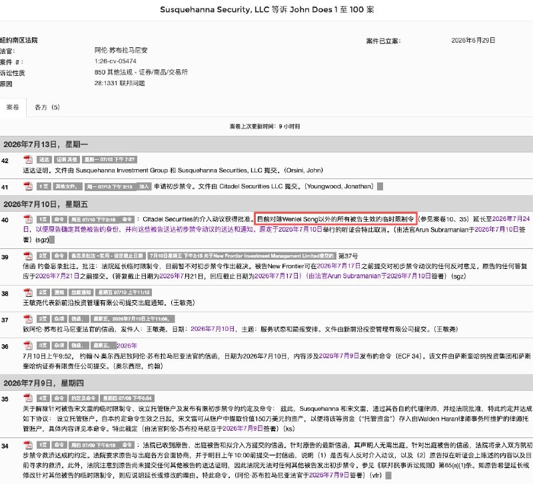
Task: Click the 备忘录批注 tag on entry 39
Action: coord(107,256)
